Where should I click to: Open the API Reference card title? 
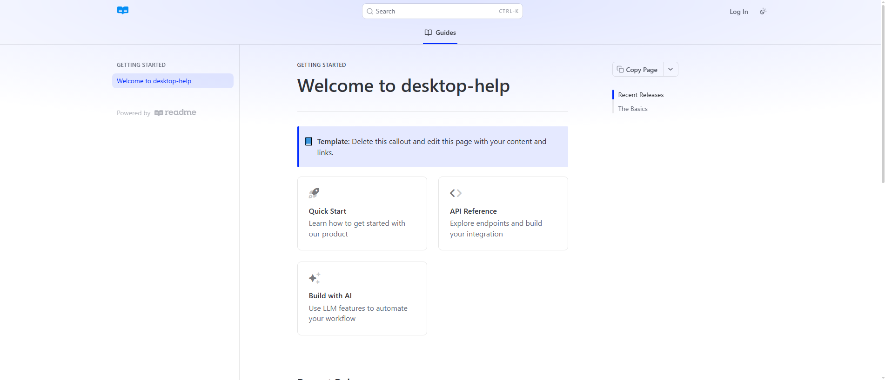pos(473,211)
